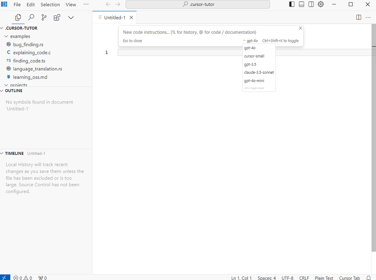Open the Search view icon

click(x=31, y=18)
